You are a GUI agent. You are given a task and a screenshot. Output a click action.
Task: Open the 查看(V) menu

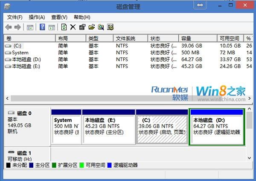pos(59,17)
